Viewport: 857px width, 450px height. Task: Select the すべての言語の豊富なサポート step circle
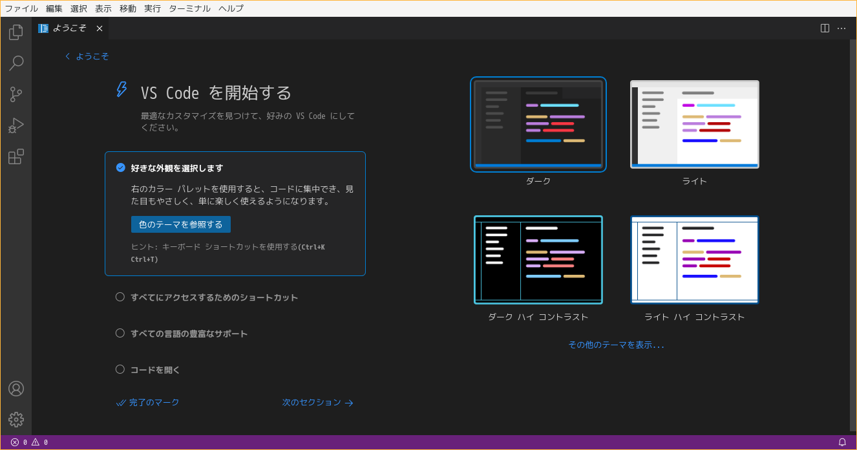pos(120,333)
